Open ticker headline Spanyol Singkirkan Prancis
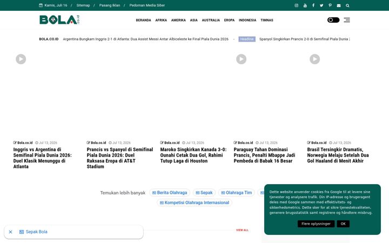The height and width of the screenshot is (243, 389). pyautogui.click(x=305, y=39)
